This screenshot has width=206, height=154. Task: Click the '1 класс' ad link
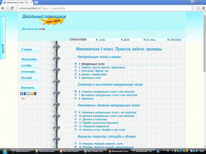point(101,40)
